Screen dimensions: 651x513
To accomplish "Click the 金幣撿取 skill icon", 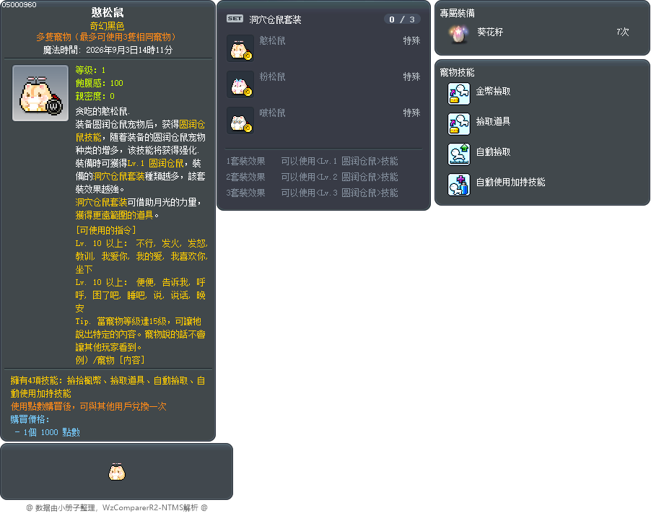I will (459, 93).
